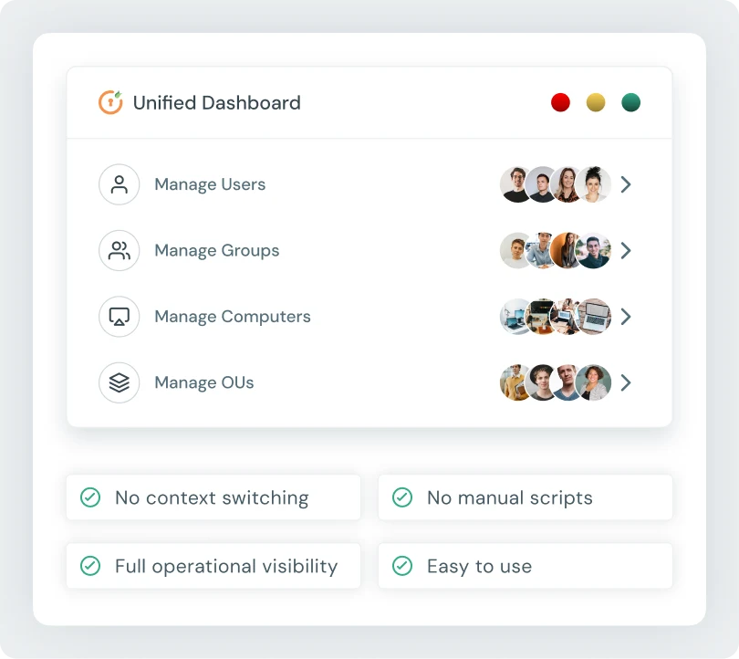Click the Manage Computers monitor icon
This screenshot has width=739, height=659.
click(120, 317)
